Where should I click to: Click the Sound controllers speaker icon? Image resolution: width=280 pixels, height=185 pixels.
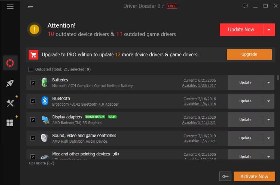pyautogui.click(x=44, y=138)
